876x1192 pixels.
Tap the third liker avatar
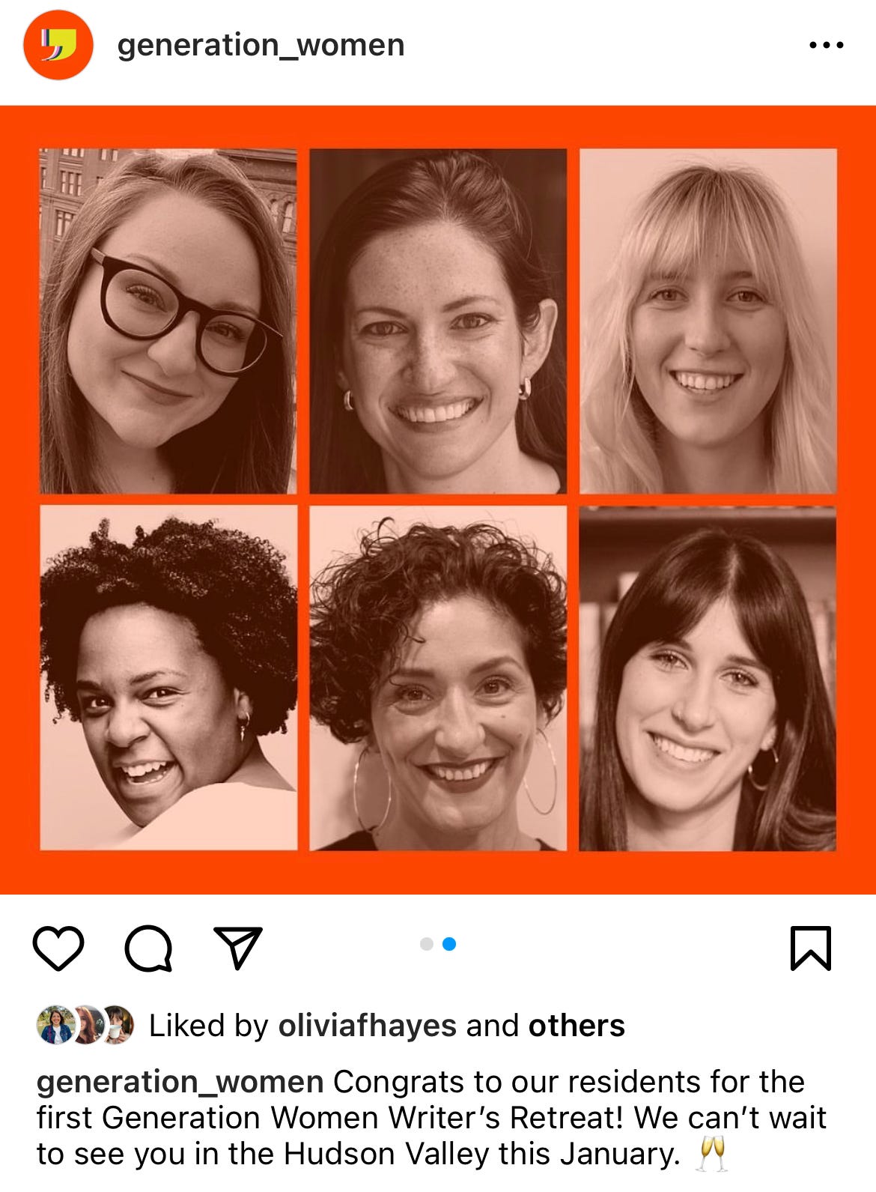click(118, 1025)
